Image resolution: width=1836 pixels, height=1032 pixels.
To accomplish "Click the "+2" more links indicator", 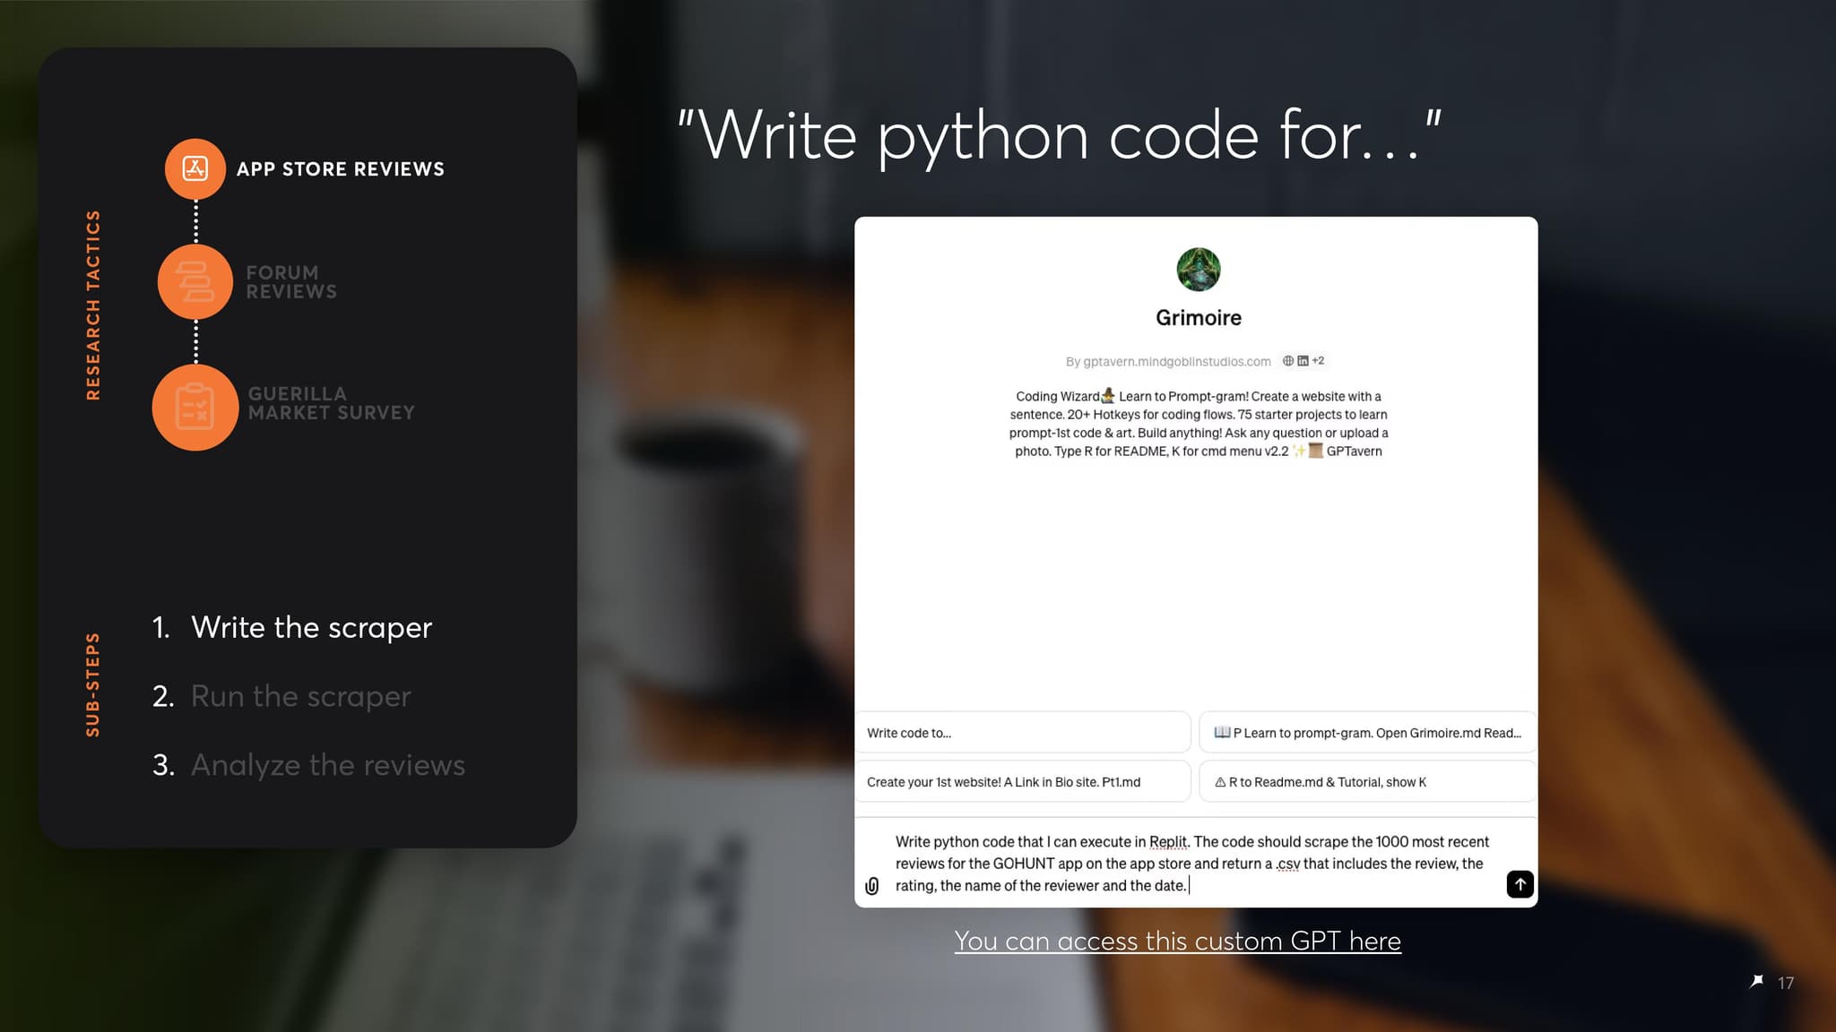I will coord(1318,361).
